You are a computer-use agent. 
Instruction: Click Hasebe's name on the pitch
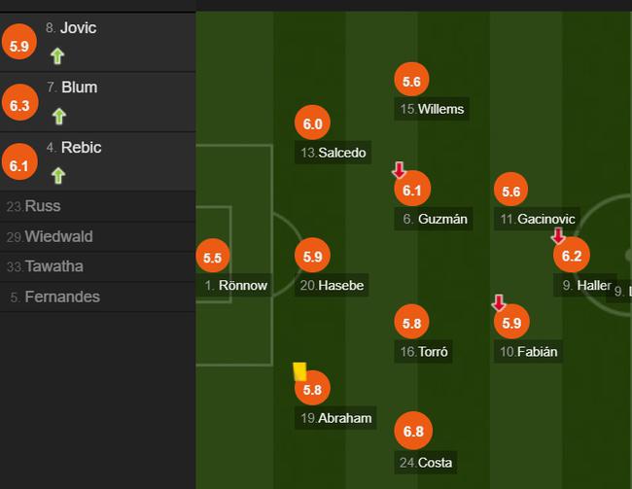pos(342,286)
